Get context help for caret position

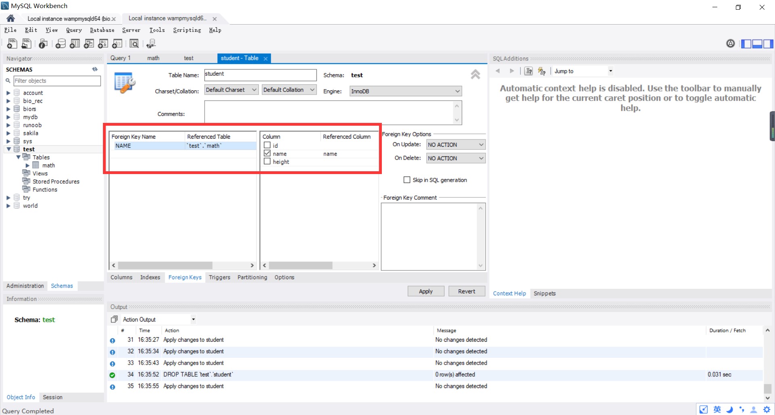click(528, 71)
